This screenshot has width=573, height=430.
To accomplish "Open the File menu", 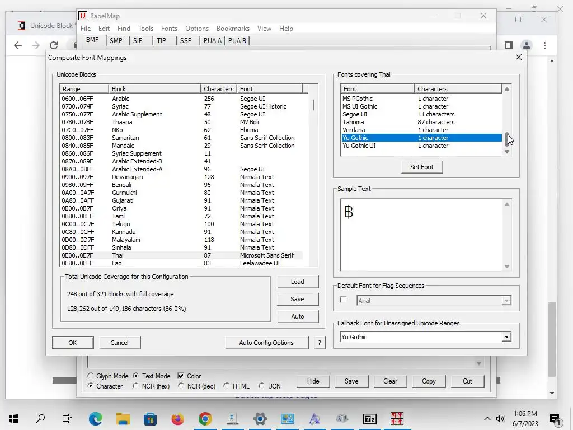I will (x=86, y=28).
